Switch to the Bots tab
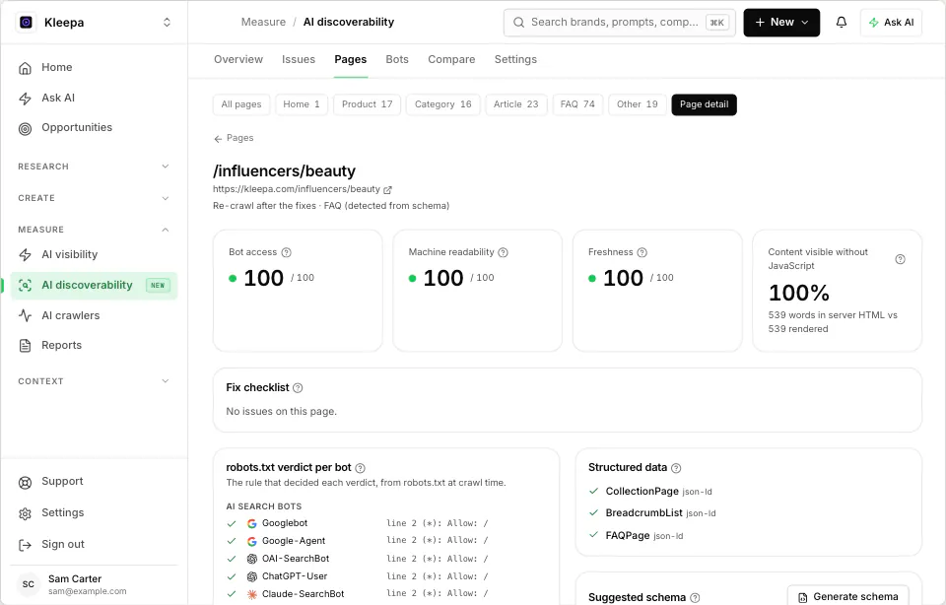This screenshot has height=605, width=946. (397, 59)
